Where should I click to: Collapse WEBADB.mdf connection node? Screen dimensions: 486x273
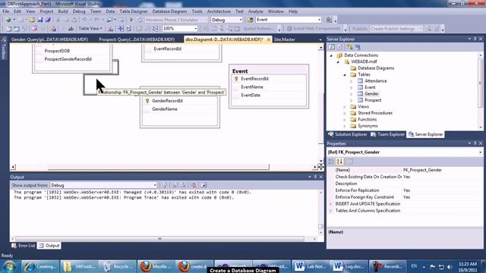(x=338, y=62)
